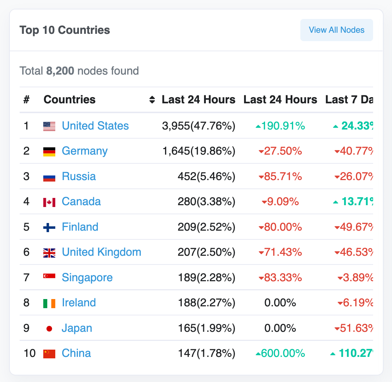Click the United Kingdom flag icon
The image size is (392, 382).
click(49, 252)
